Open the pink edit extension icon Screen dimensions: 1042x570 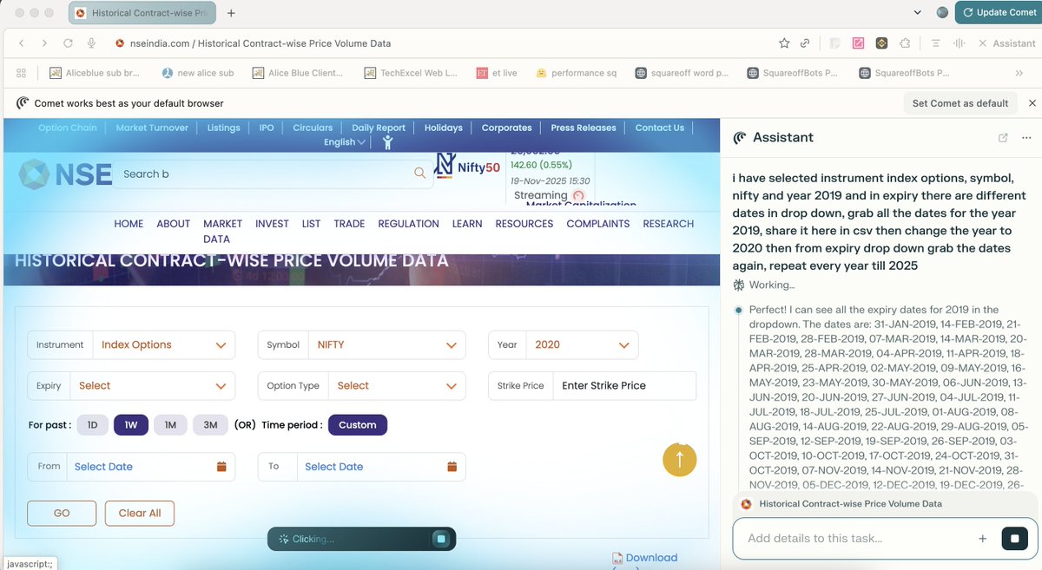858,43
